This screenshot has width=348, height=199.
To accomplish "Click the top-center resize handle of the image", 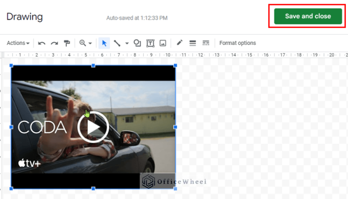I will [x=93, y=65].
